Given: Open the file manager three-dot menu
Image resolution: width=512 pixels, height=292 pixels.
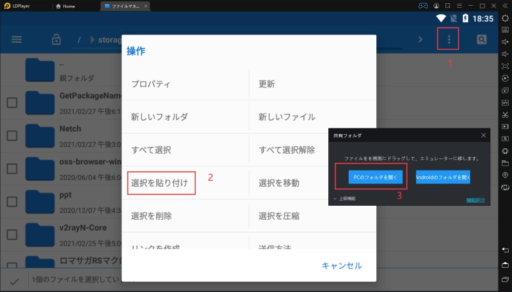Looking at the screenshot, I should coord(449,40).
